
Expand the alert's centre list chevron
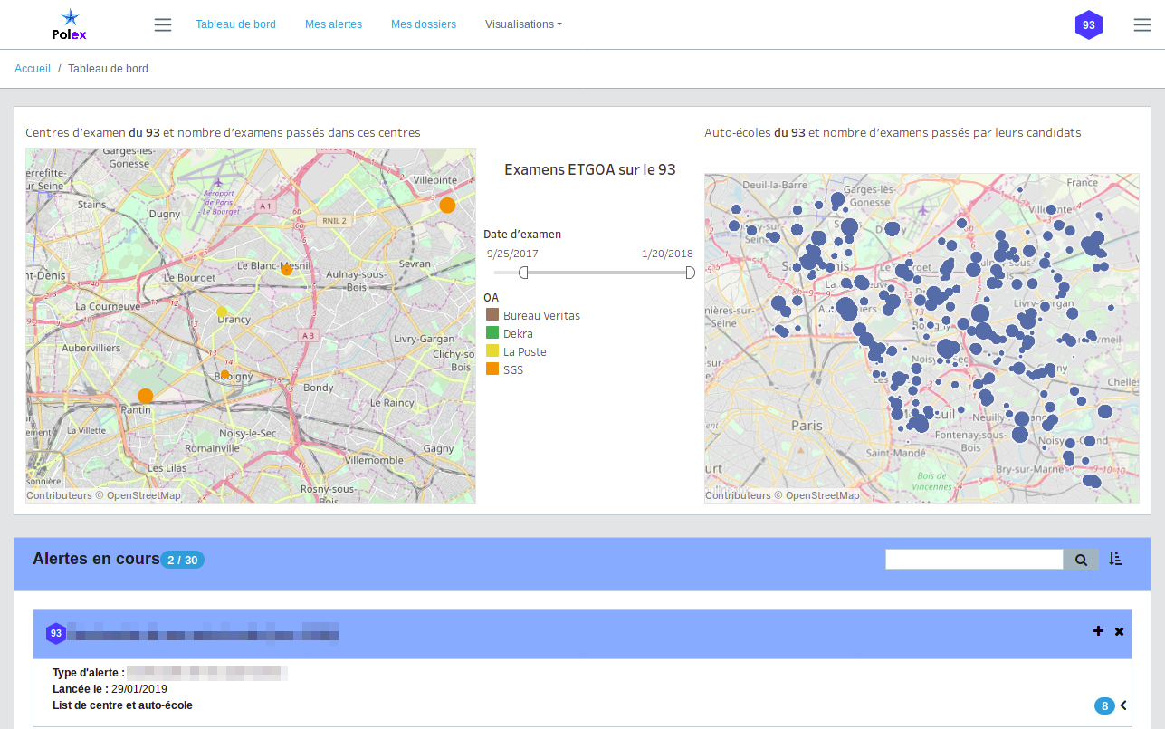[1123, 705]
